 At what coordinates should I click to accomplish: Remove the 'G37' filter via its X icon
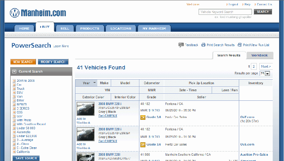(x=14, y=116)
